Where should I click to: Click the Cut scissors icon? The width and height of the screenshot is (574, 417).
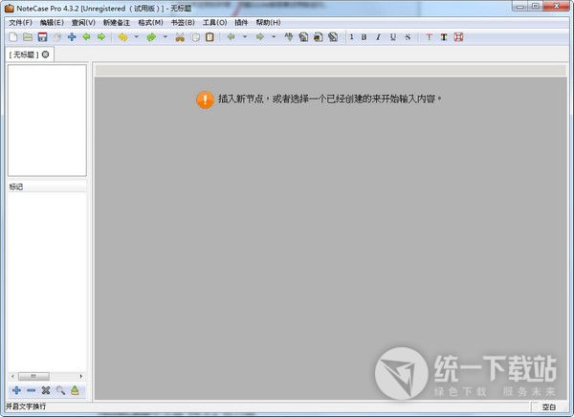click(179, 37)
